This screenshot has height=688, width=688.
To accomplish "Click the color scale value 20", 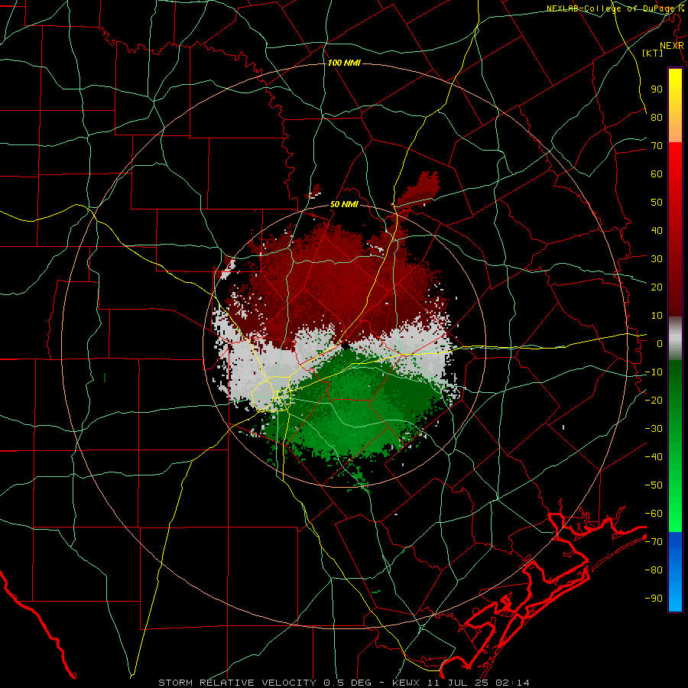I will click(x=657, y=287).
